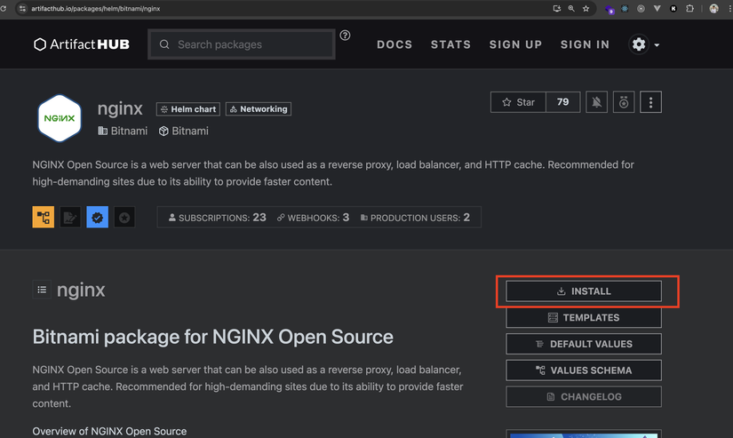Screen dimensions: 733x438
Task: Click the blue verified publisher badge
Action: click(97, 217)
